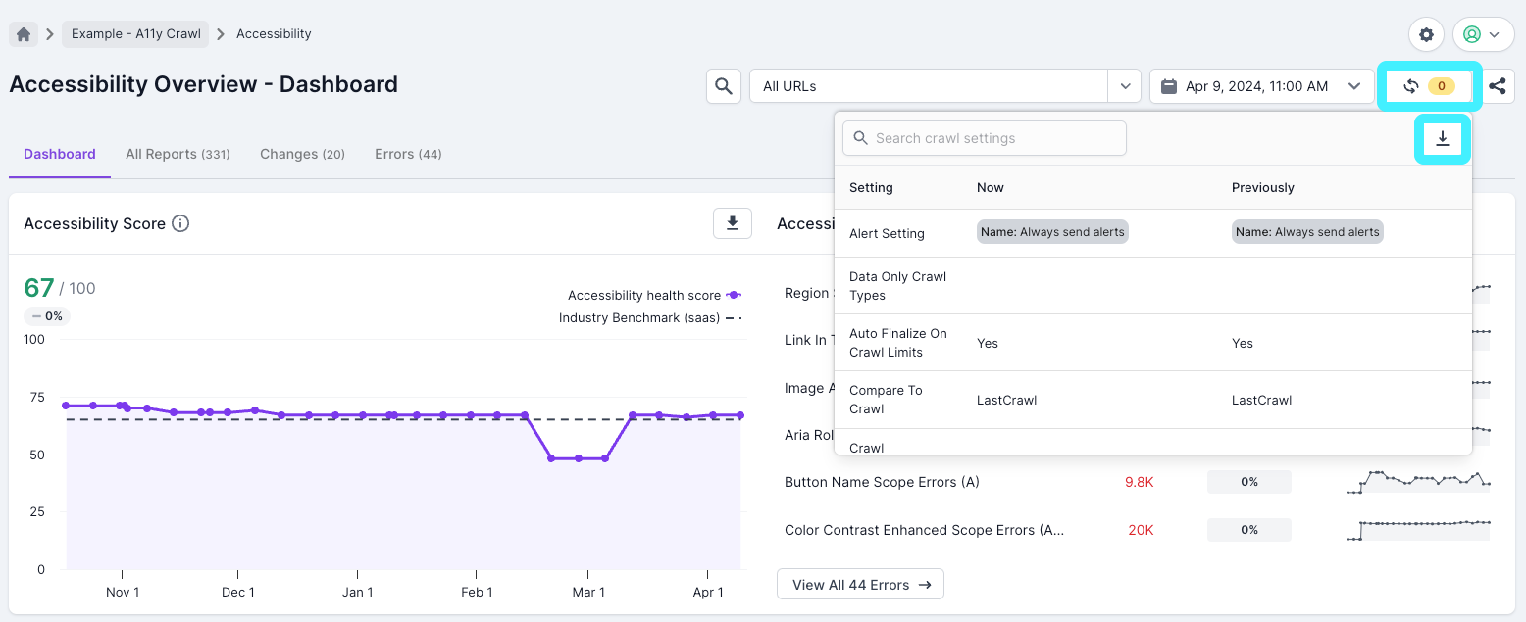Image resolution: width=1526 pixels, height=622 pixels.
Task: Click the calendar icon in the date selector
Action: point(1168,86)
